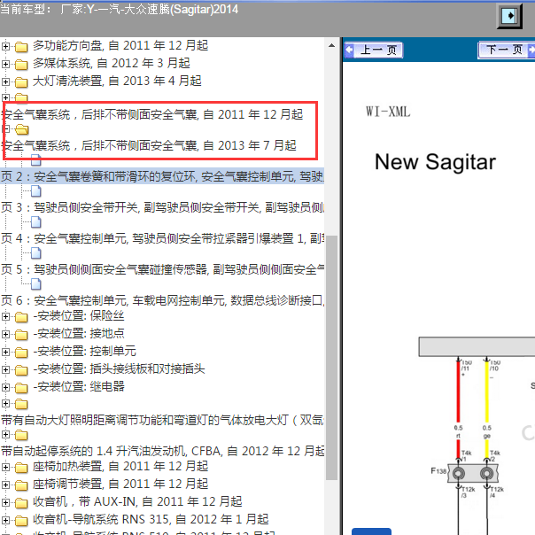The width and height of the screenshot is (535, 535).
Task: Click WI-XML text in document
Action: click(x=388, y=112)
